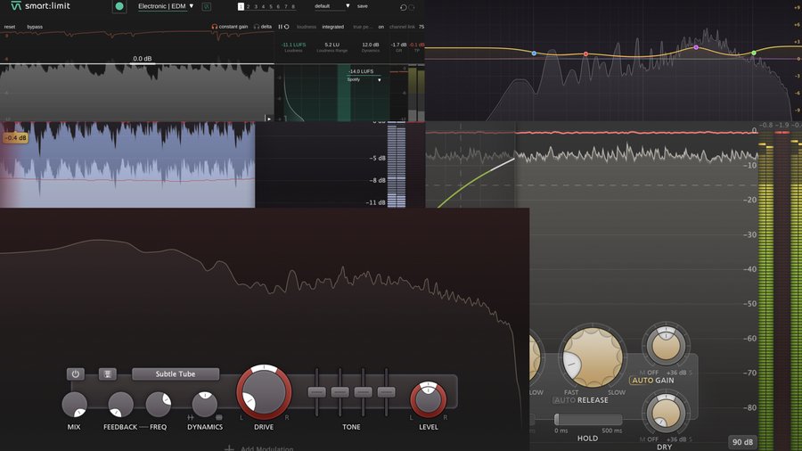
Task: Pause the smart:limit loudness metering
Action: click(x=281, y=27)
